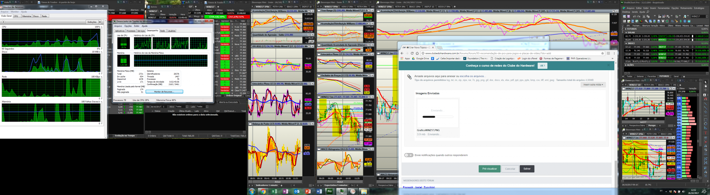
Task: Collapse the INDICE group in the quote list
Action: pos(626,43)
